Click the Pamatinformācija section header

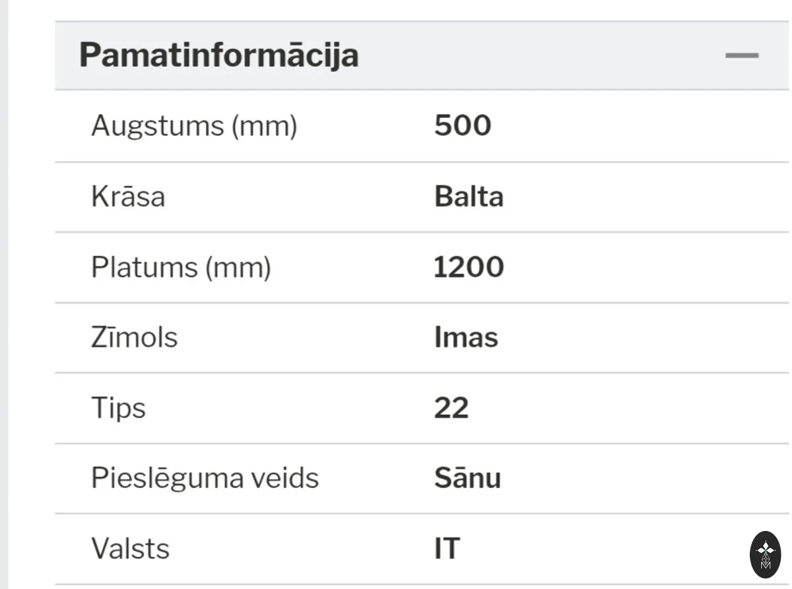422,55
